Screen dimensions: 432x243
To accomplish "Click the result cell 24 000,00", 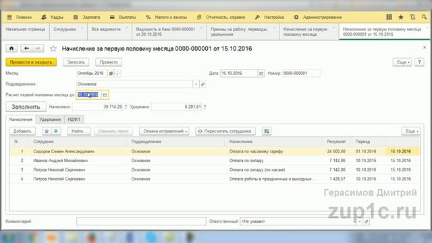I will 336,151.
